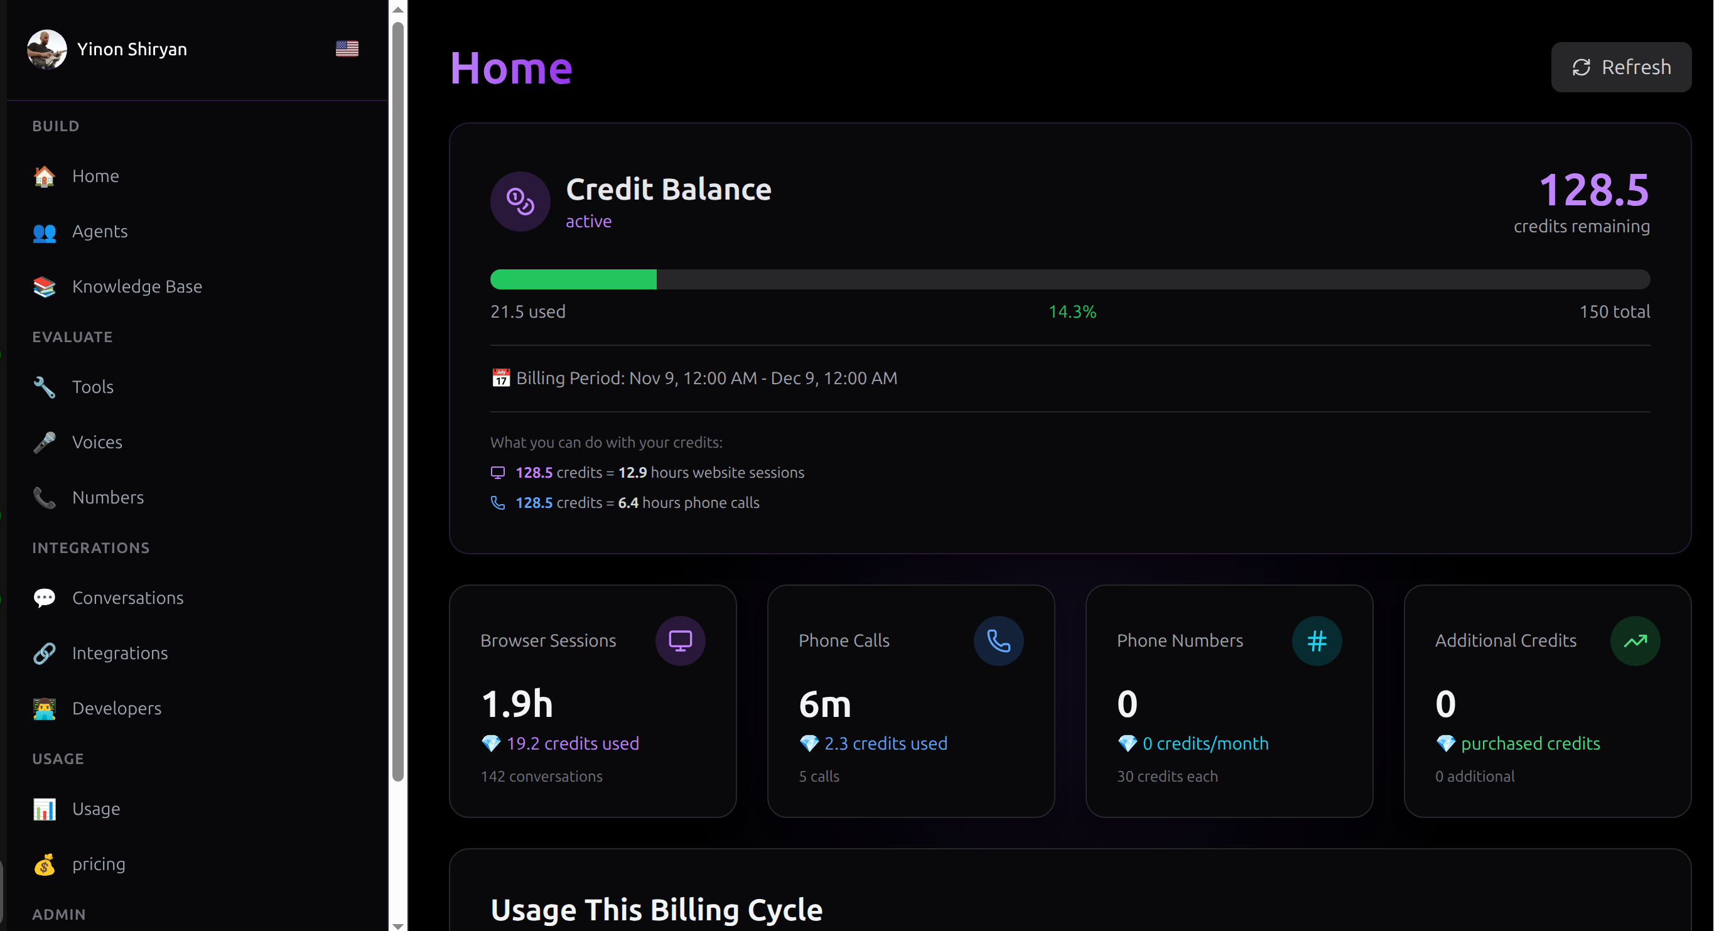
Task: Click the Voices microphone icon
Action: pyautogui.click(x=44, y=443)
